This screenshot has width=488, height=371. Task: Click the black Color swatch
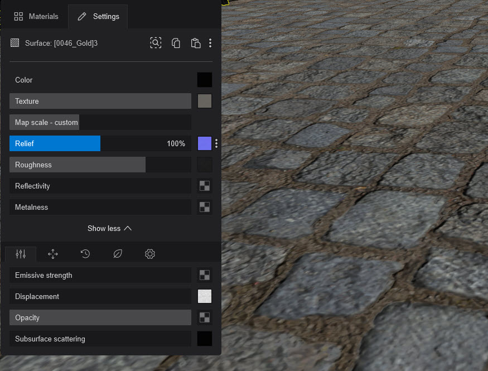click(205, 80)
